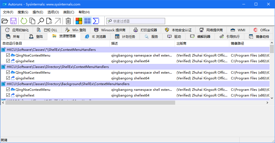This screenshot has width=275, height=143.
Task: Switch to the Win 登陆 tab
Action: coord(76,30)
